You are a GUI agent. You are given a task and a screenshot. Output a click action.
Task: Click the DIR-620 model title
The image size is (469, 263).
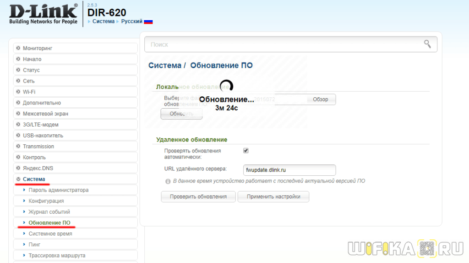pos(107,12)
